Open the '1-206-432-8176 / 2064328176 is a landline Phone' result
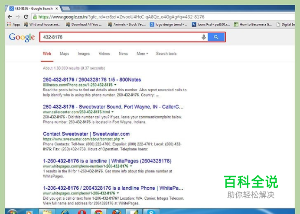300x214 pixels. (x=113, y=188)
